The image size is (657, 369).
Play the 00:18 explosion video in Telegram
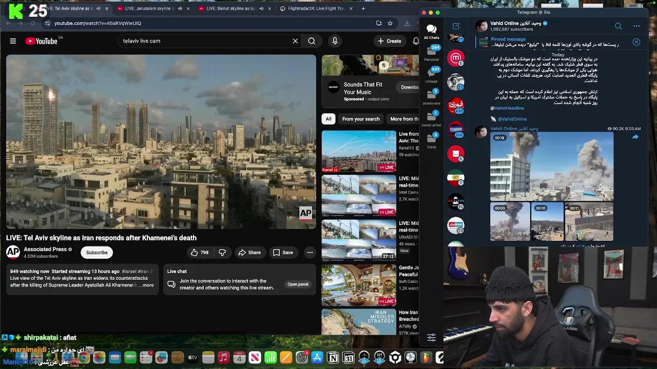pos(552,167)
